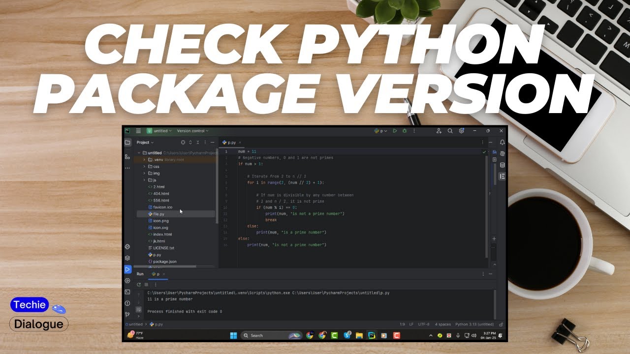Open more run toolbar options beside debug
The width and height of the screenshot is (630, 354).
[x=414, y=131]
